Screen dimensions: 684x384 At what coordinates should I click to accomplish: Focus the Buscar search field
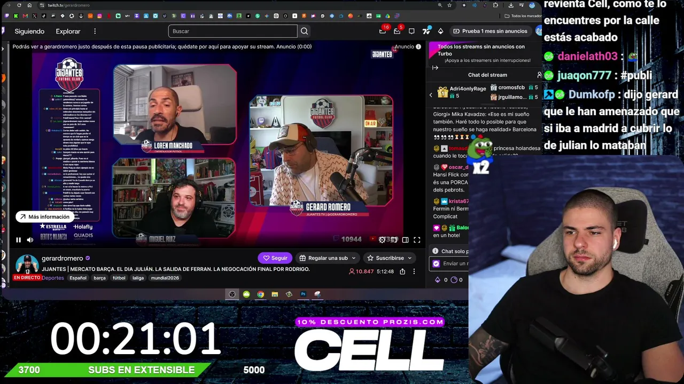pyautogui.click(x=233, y=31)
